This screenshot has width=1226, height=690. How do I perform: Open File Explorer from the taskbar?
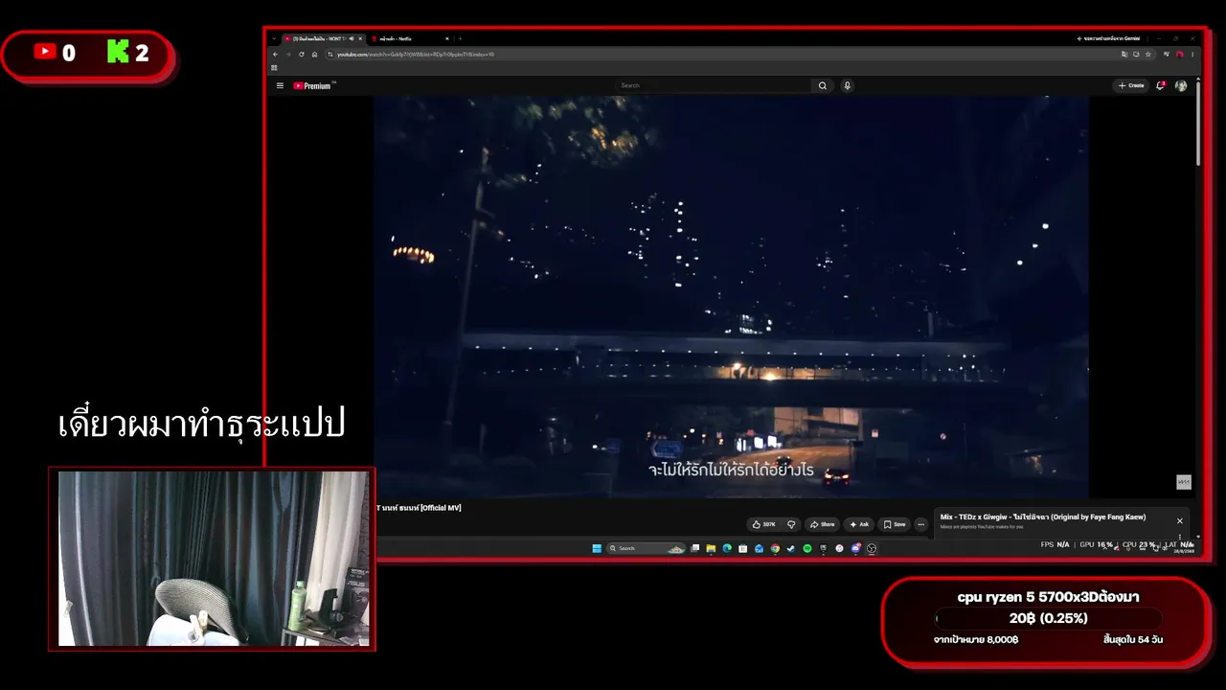(711, 548)
